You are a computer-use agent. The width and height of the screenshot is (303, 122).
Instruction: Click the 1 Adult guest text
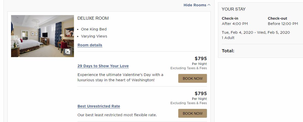[x=228, y=38]
